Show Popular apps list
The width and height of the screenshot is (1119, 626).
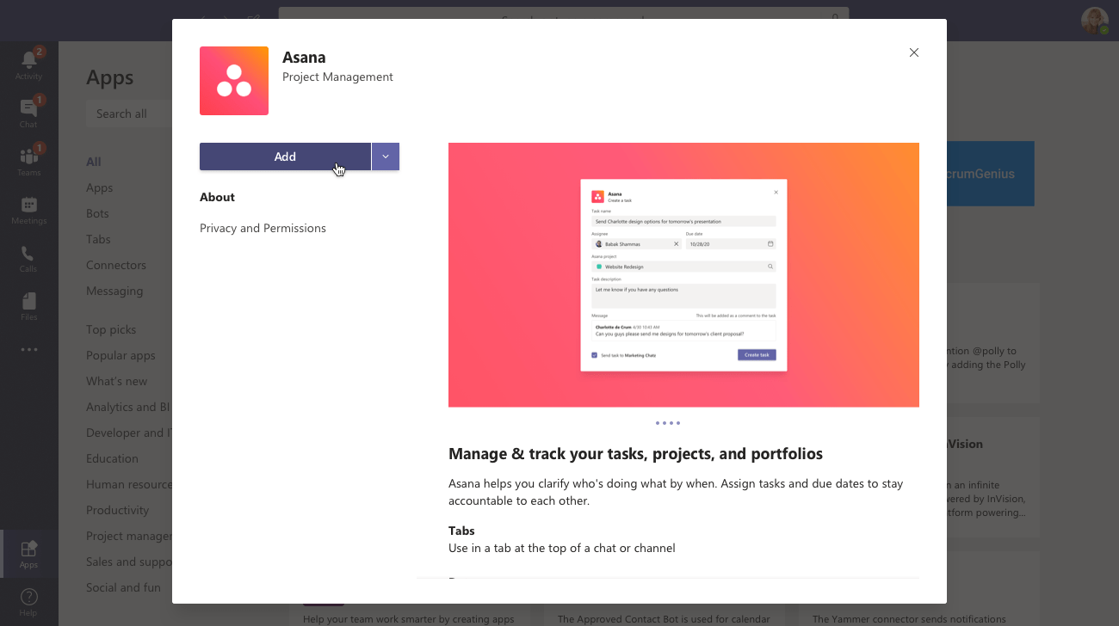pyautogui.click(x=121, y=355)
